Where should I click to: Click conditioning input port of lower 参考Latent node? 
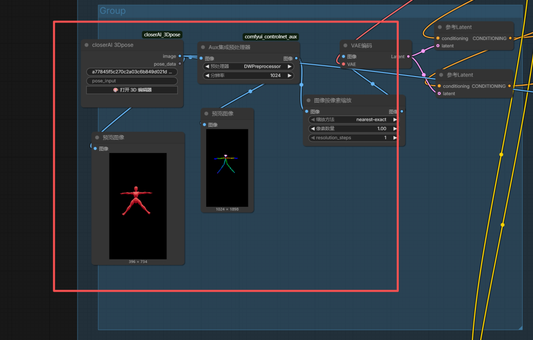pos(439,86)
